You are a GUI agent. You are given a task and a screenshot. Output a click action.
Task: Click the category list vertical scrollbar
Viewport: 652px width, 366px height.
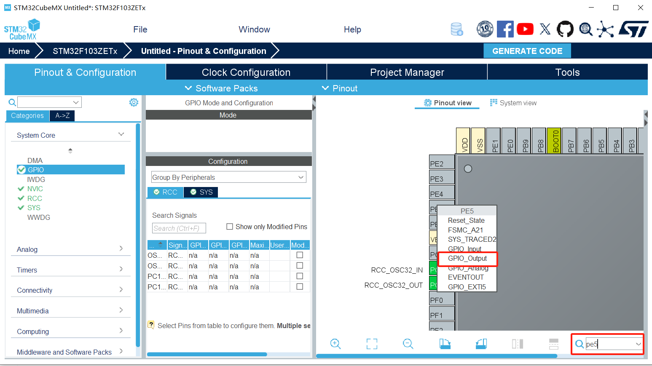[x=138, y=235]
